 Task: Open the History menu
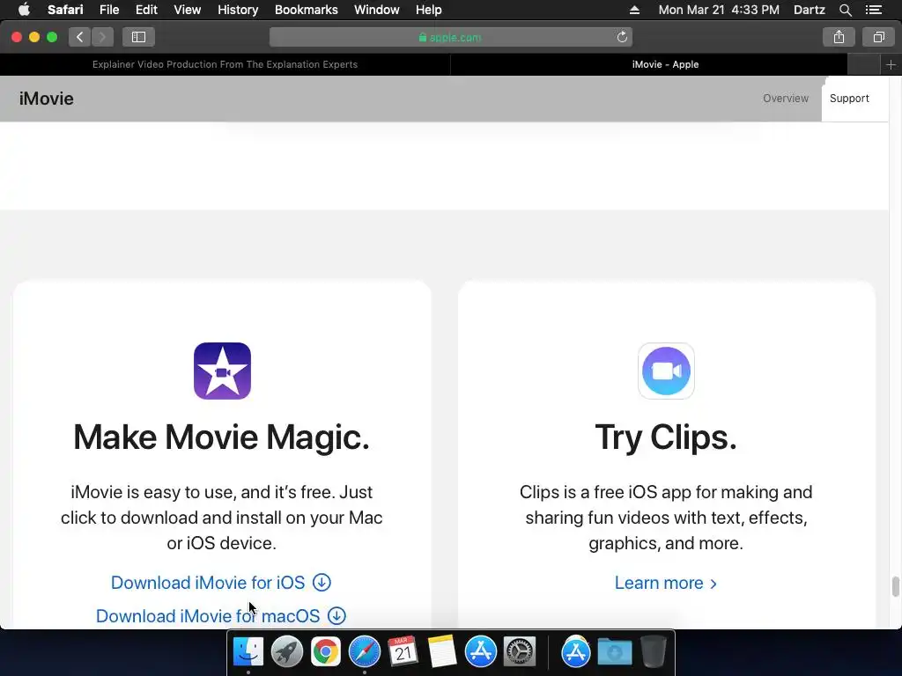tap(238, 10)
